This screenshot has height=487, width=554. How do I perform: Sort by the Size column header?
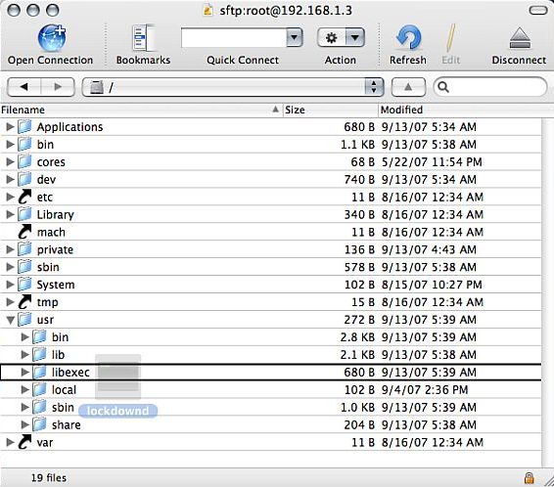[331, 110]
